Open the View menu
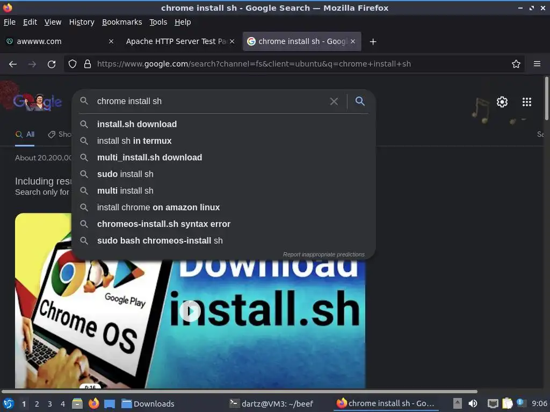Screen dimensions: 550x412 (x=53, y=22)
